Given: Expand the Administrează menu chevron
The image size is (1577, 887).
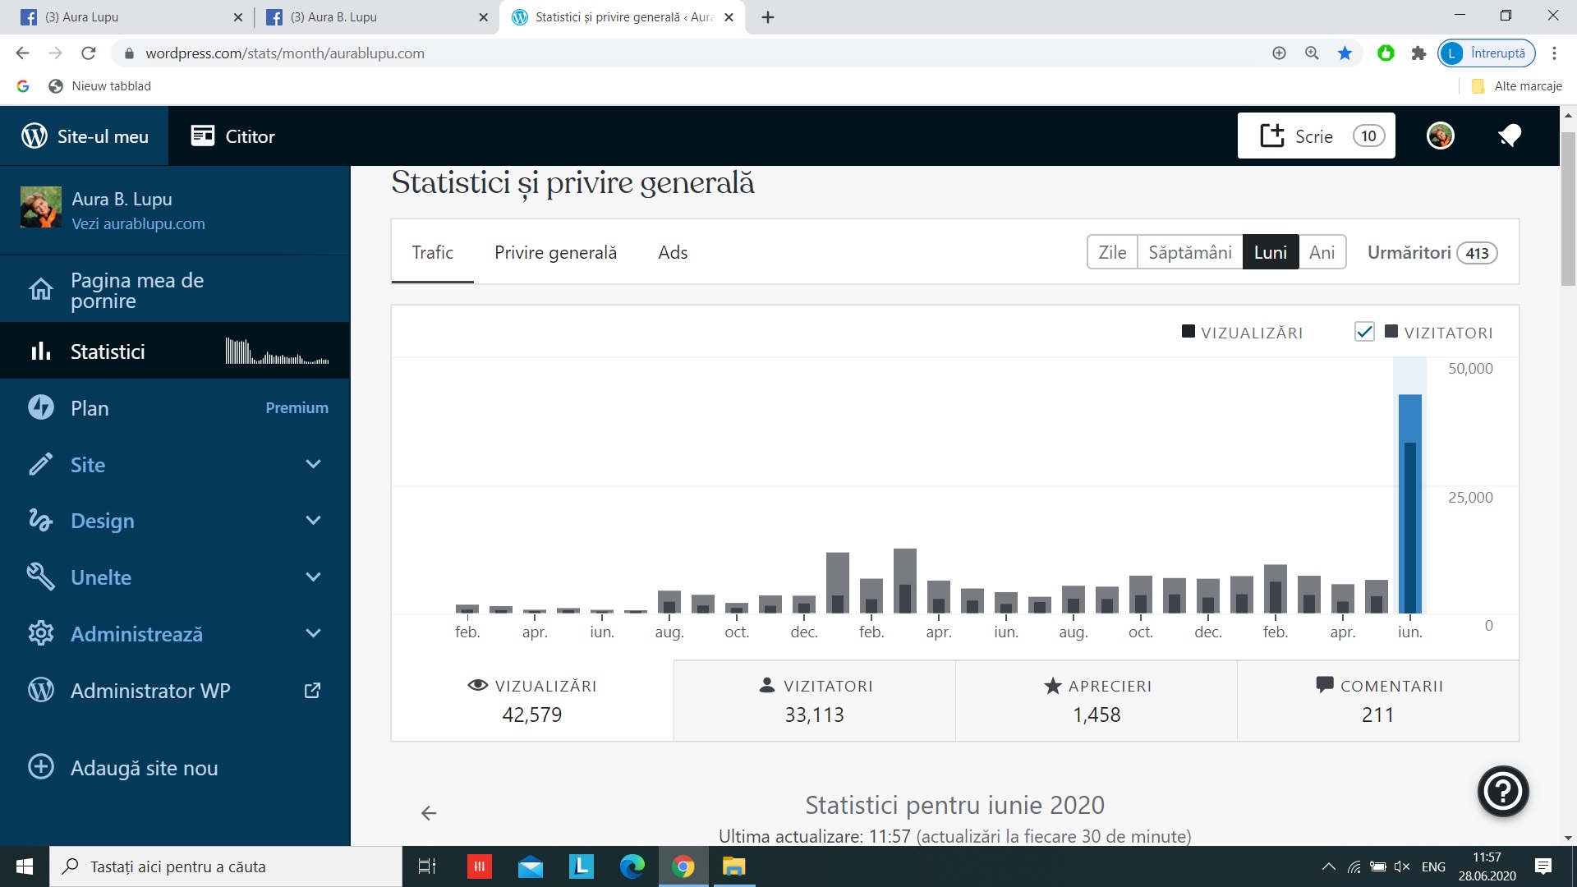Looking at the screenshot, I should pos(313,633).
